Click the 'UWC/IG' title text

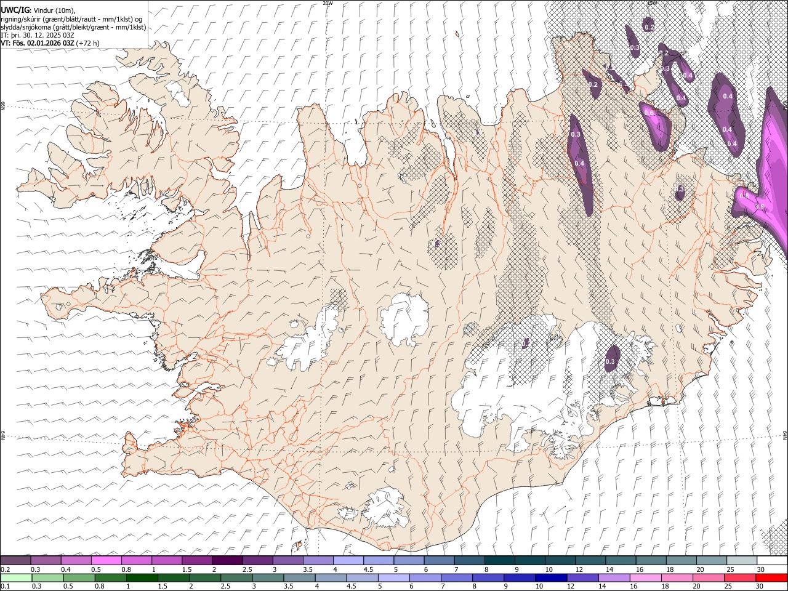(x=15, y=10)
